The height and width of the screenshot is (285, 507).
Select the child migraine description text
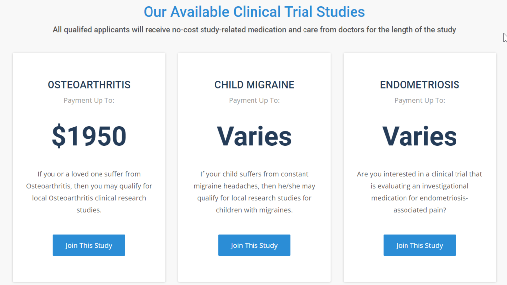tap(254, 192)
